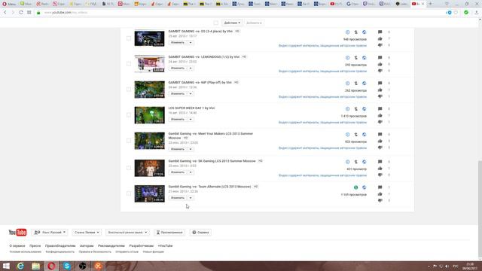Click the OBS icon in the taskbar
Viewport: 482px width, 271px height.
(82, 266)
